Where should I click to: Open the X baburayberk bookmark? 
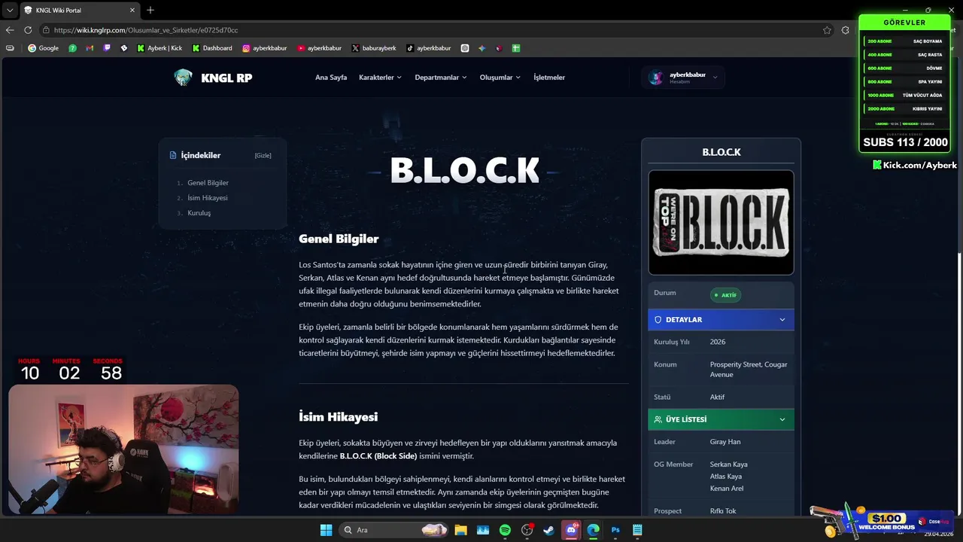374,48
